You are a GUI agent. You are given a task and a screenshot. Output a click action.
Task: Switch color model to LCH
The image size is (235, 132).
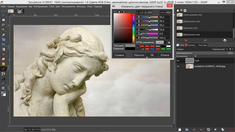click(x=162, y=12)
